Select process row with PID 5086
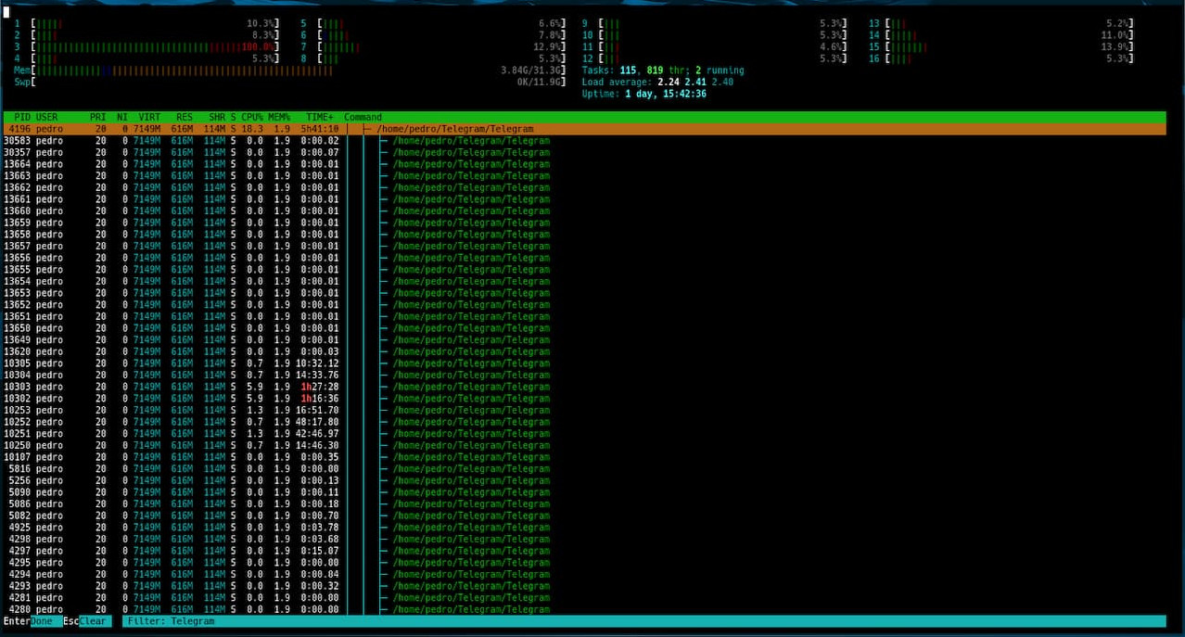Image resolution: width=1185 pixels, height=637 pixels. click(x=584, y=503)
